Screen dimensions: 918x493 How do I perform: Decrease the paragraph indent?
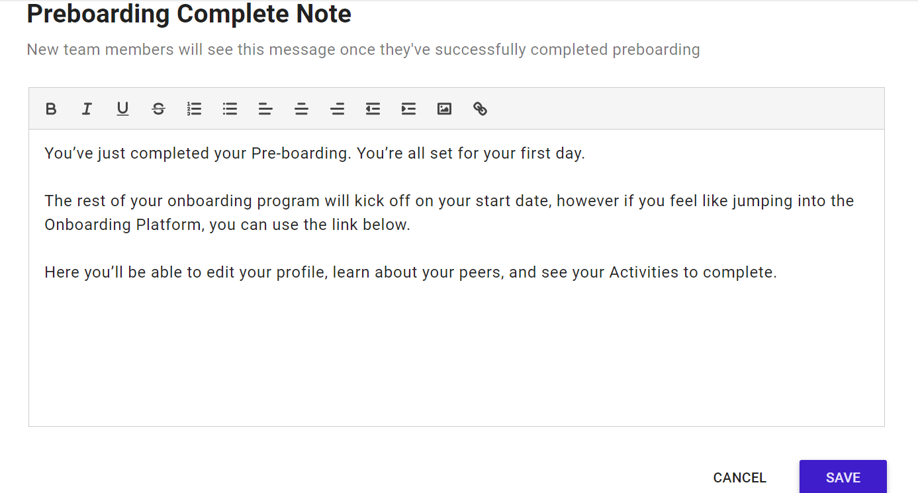pyautogui.click(x=373, y=109)
